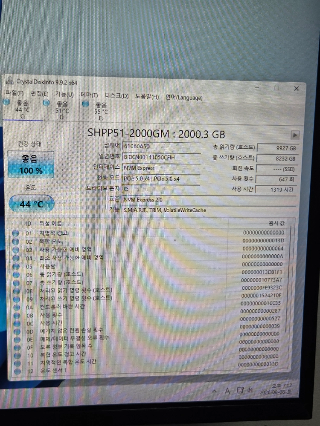The image size is (320, 426).
Task: Click the status icon of row 04
Action: 16,258
